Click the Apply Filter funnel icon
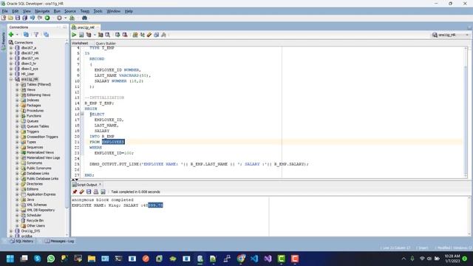473x266 pixels. (36, 35)
